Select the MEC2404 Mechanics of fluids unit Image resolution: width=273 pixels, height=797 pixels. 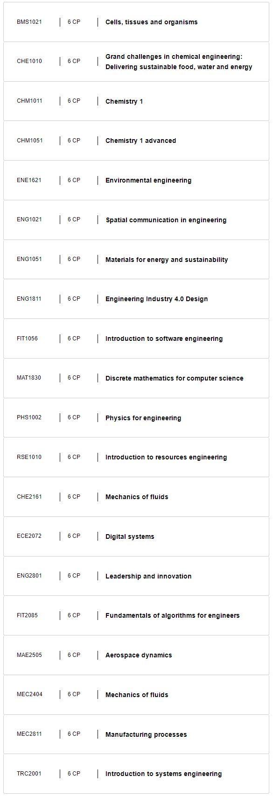click(136, 695)
